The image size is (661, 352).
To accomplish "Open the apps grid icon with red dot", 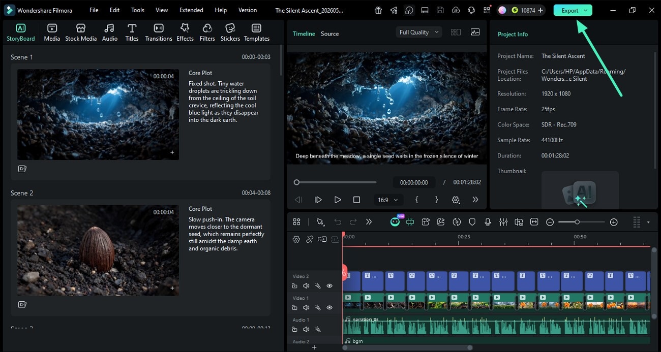I will click(x=487, y=10).
